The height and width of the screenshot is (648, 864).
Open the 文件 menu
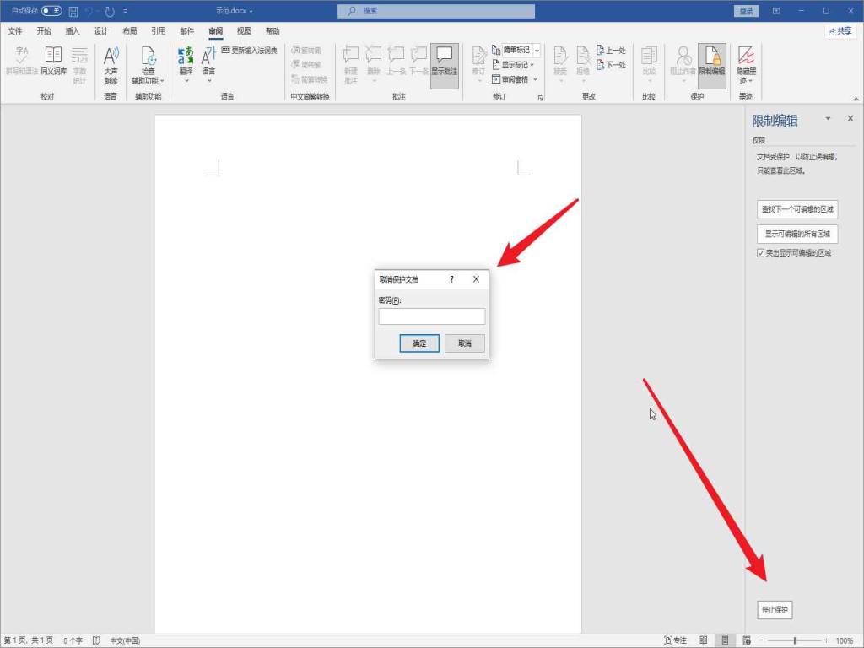15,31
